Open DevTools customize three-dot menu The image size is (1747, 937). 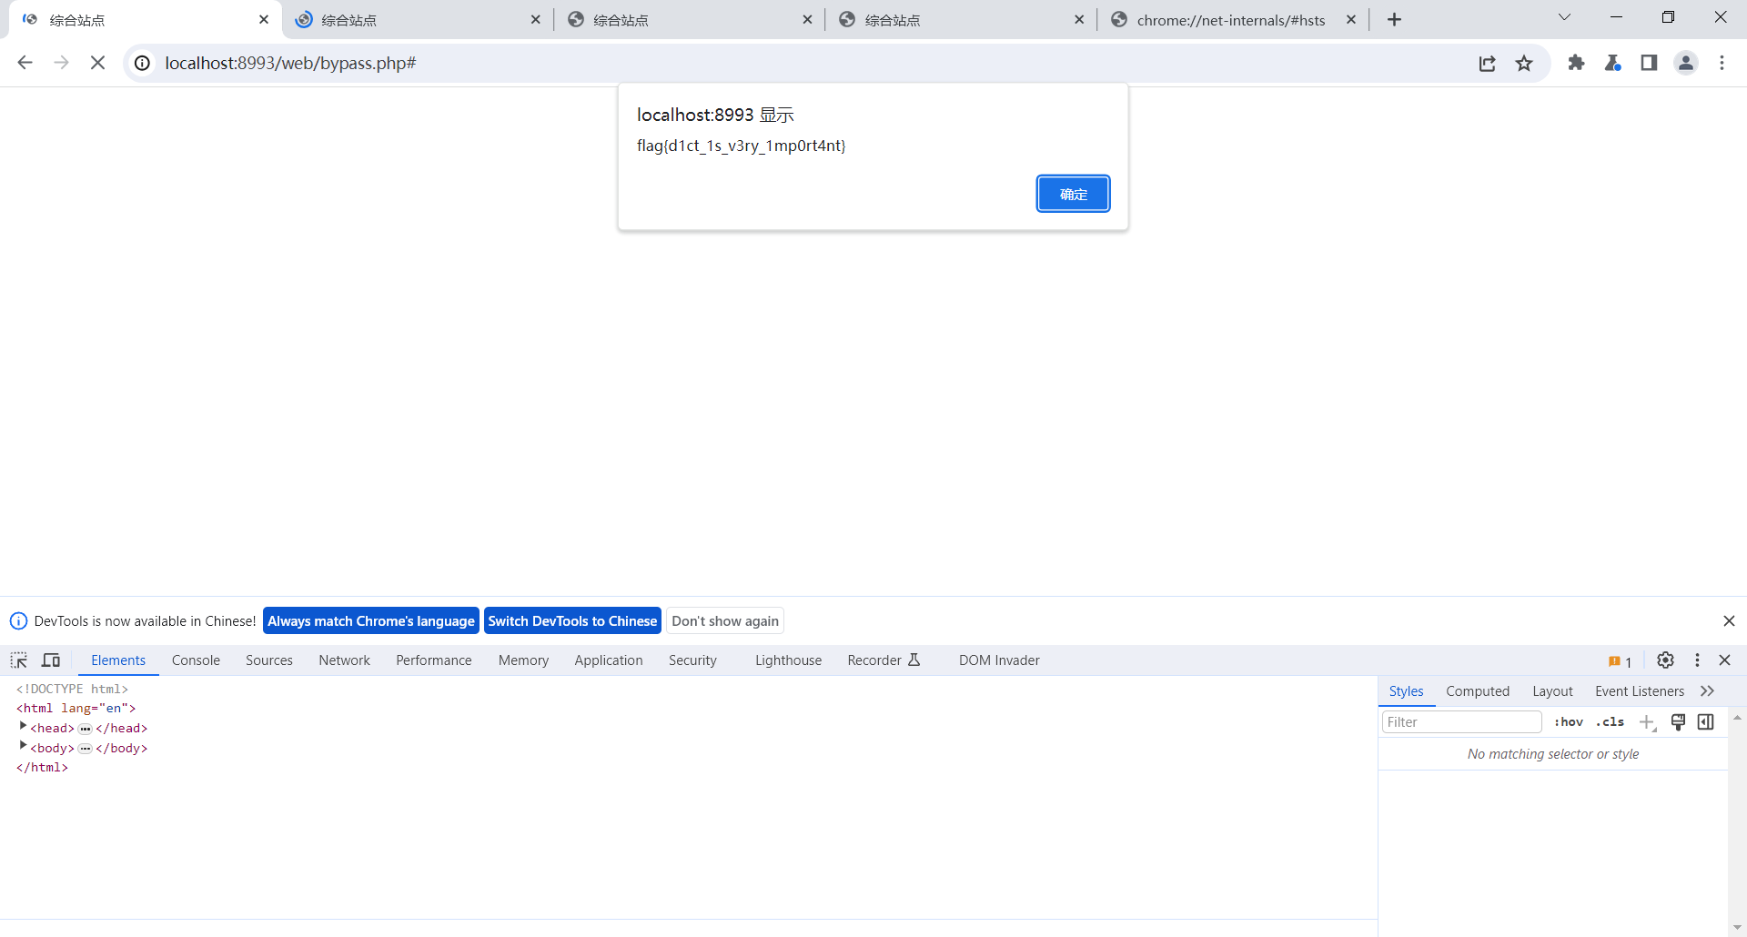click(x=1697, y=660)
